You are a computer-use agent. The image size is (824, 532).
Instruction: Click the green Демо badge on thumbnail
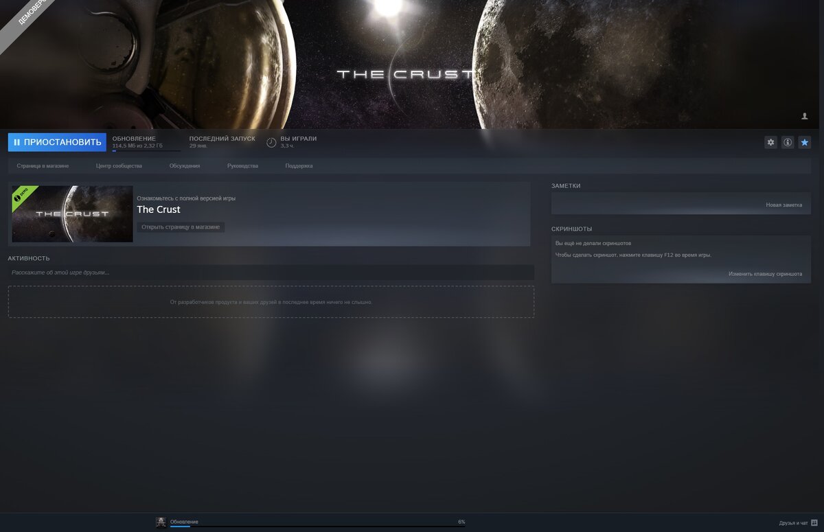pyautogui.click(x=24, y=196)
